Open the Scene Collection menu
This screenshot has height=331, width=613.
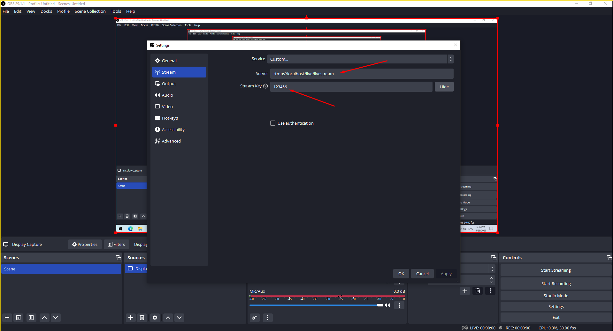coord(90,11)
